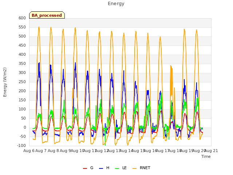The image size is (233, 175).
Task: Click the 450 y-axis tick label
Action: coord(22,45)
